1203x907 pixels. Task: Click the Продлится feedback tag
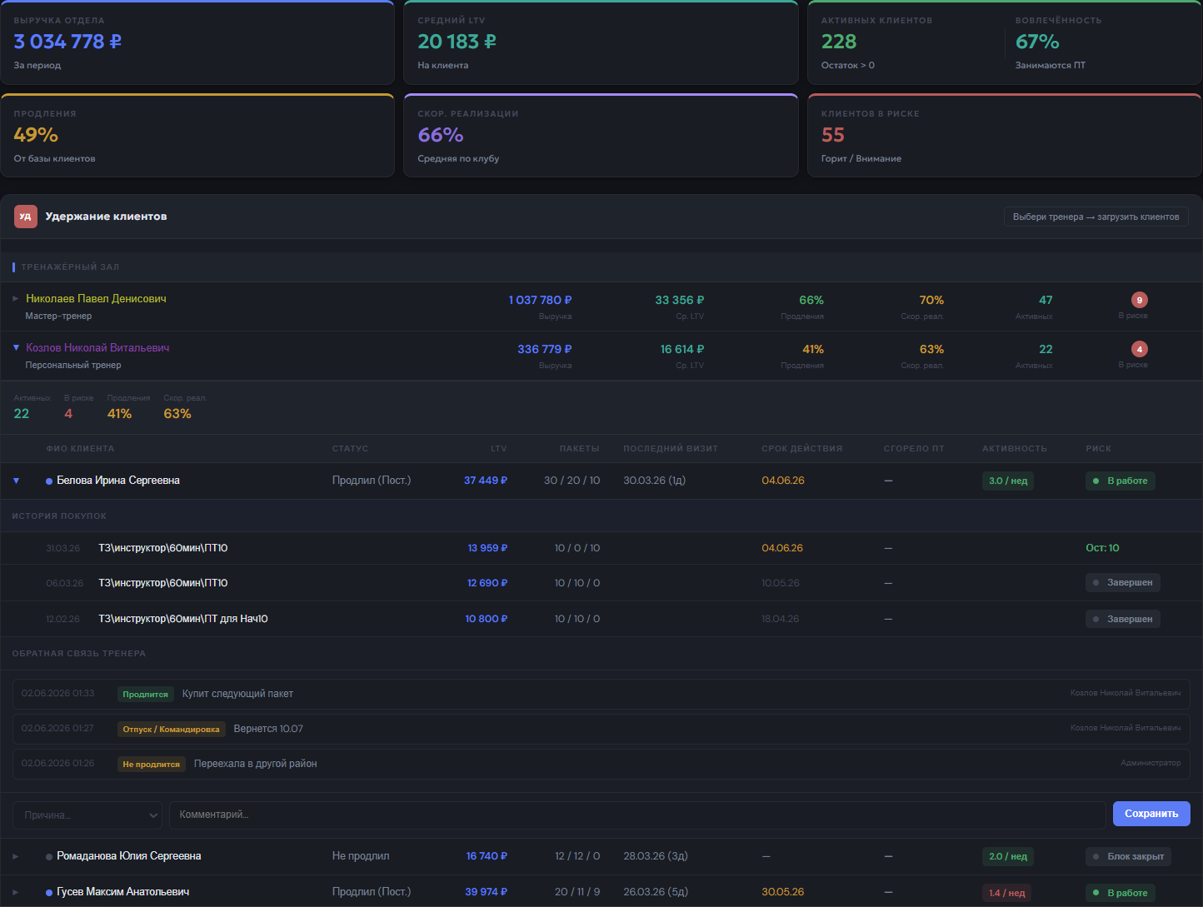(146, 694)
